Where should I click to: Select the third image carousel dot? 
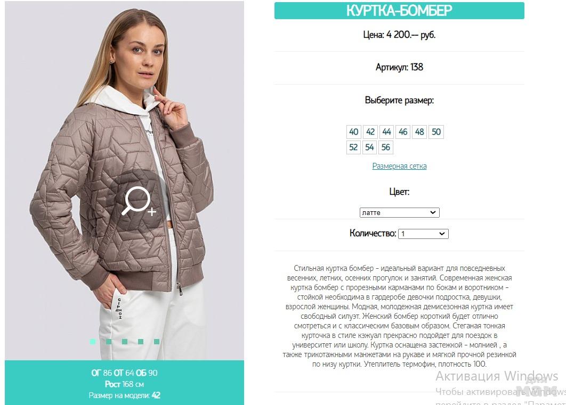point(125,341)
